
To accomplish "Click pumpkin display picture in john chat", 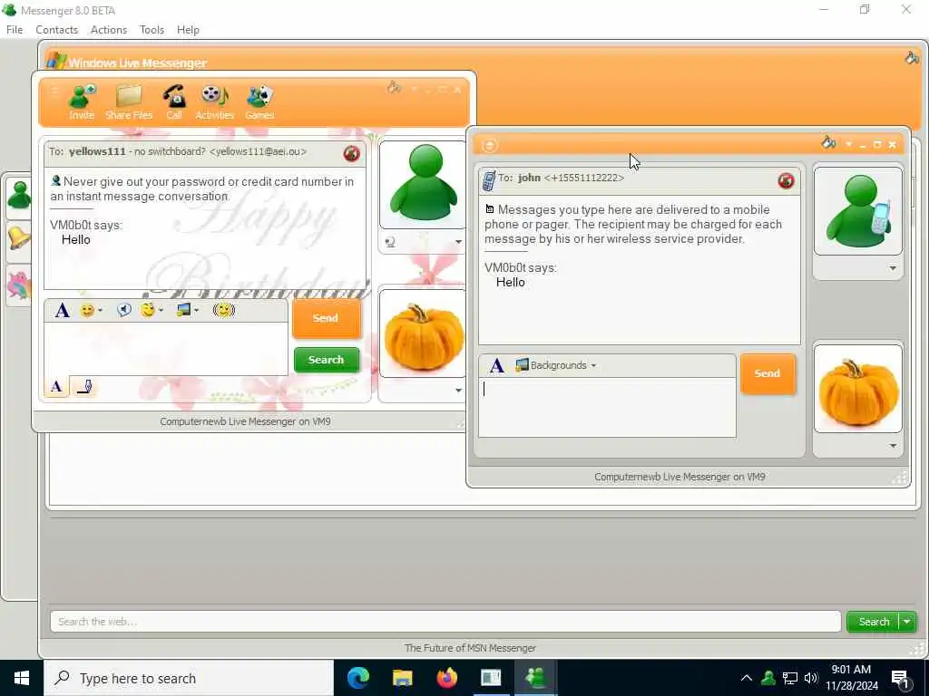I will (x=858, y=389).
